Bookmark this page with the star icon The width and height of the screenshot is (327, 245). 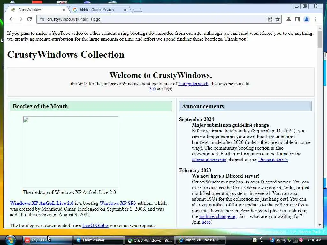tap(278, 19)
